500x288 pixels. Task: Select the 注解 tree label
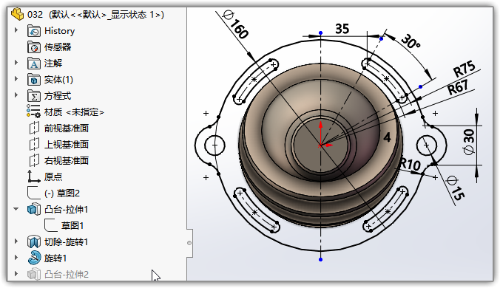click(53, 64)
